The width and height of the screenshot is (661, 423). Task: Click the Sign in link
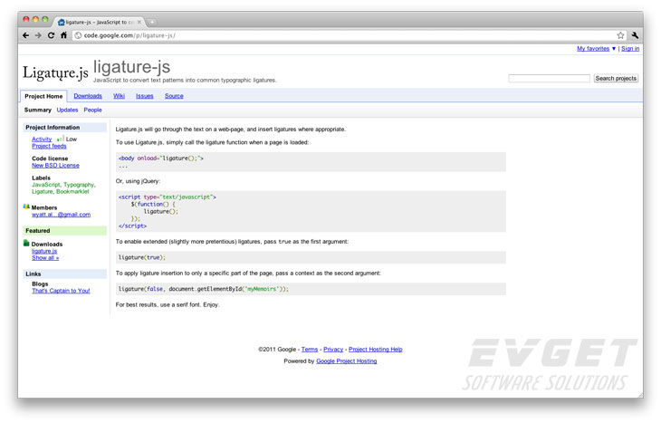(x=630, y=49)
